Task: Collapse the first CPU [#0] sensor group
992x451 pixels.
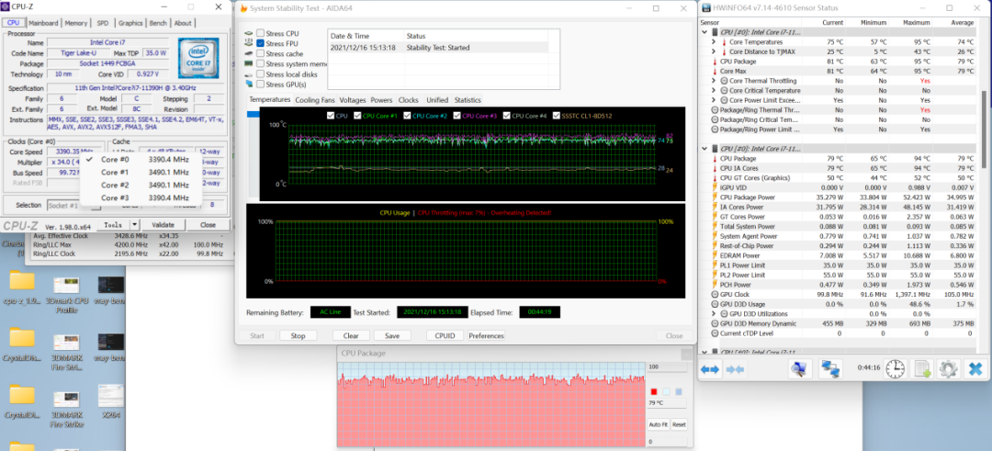Action: tap(705, 31)
